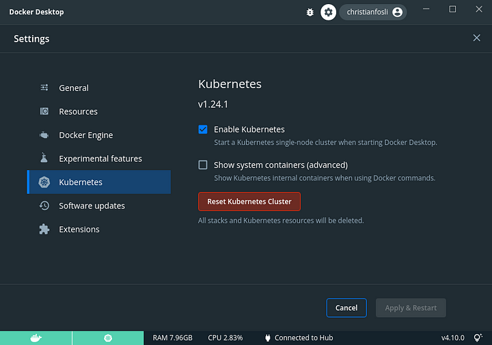Click the Cancel button
492x345 pixels.
click(x=346, y=308)
